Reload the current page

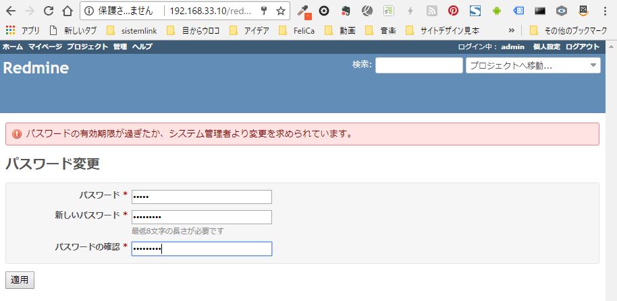point(49,11)
